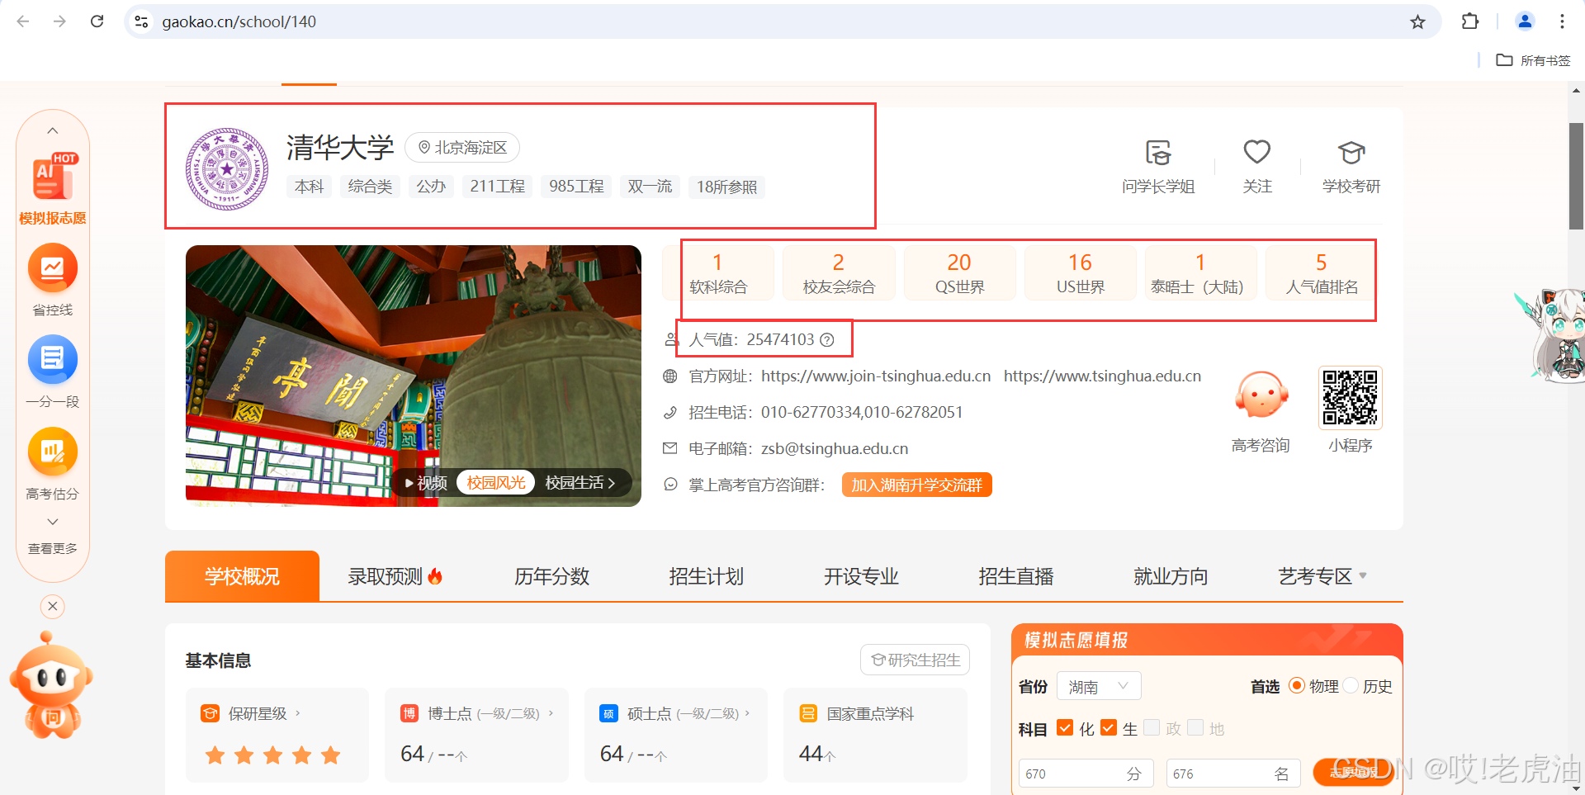Expand 博士点 details arrow
The image size is (1585, 795).
[x=551, y=713]
